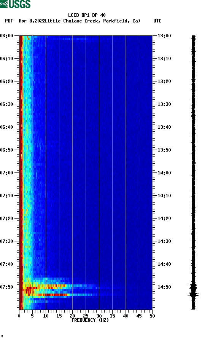
Task: Click the 14:50 UTC time label
Action: [x=164, y=287]
